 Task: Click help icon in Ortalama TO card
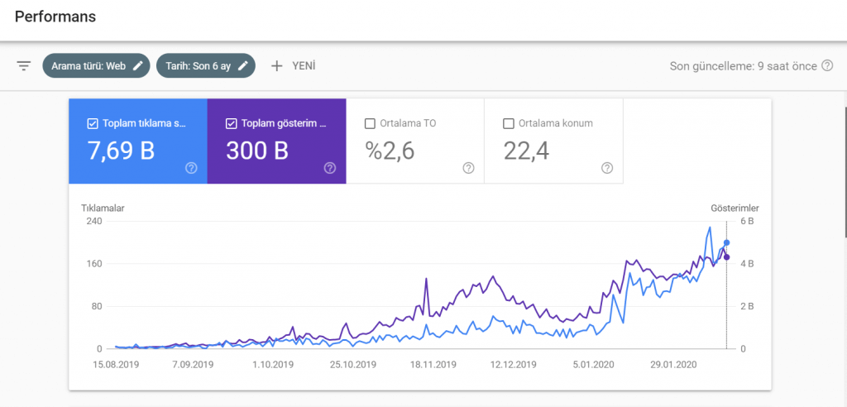tap(468, 168)
